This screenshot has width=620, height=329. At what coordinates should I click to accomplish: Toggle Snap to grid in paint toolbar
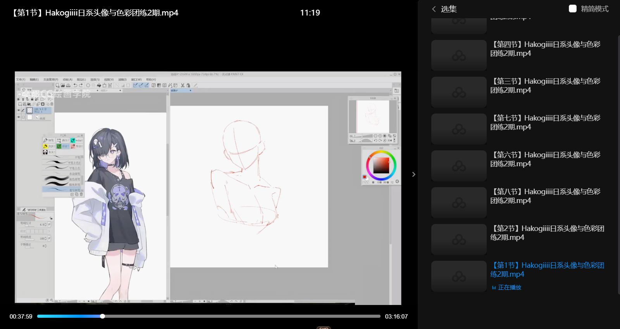[146, 85]
